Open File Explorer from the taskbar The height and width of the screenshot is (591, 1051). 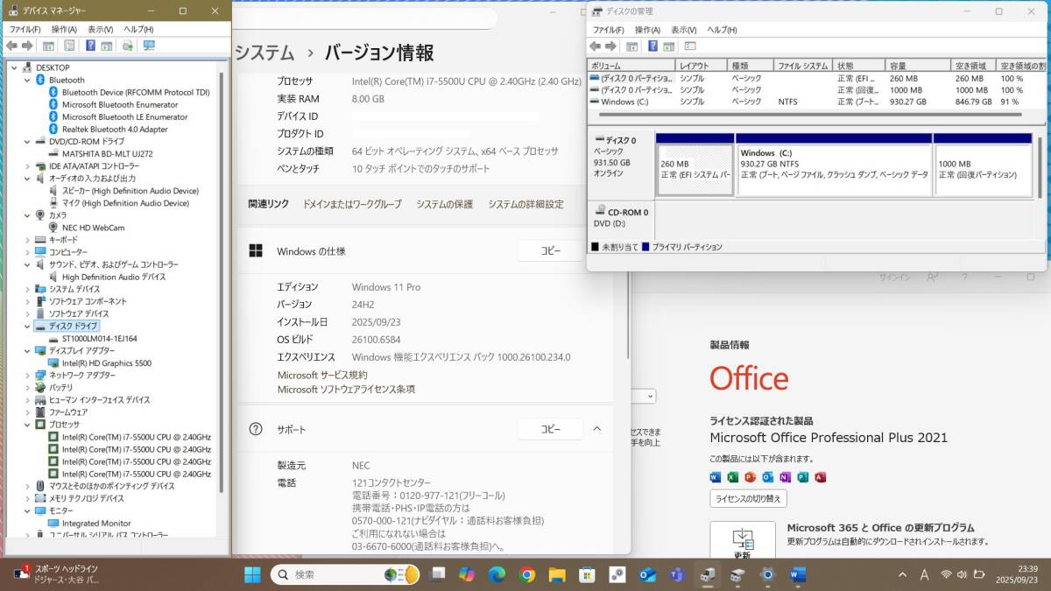(x=557, y=574)
